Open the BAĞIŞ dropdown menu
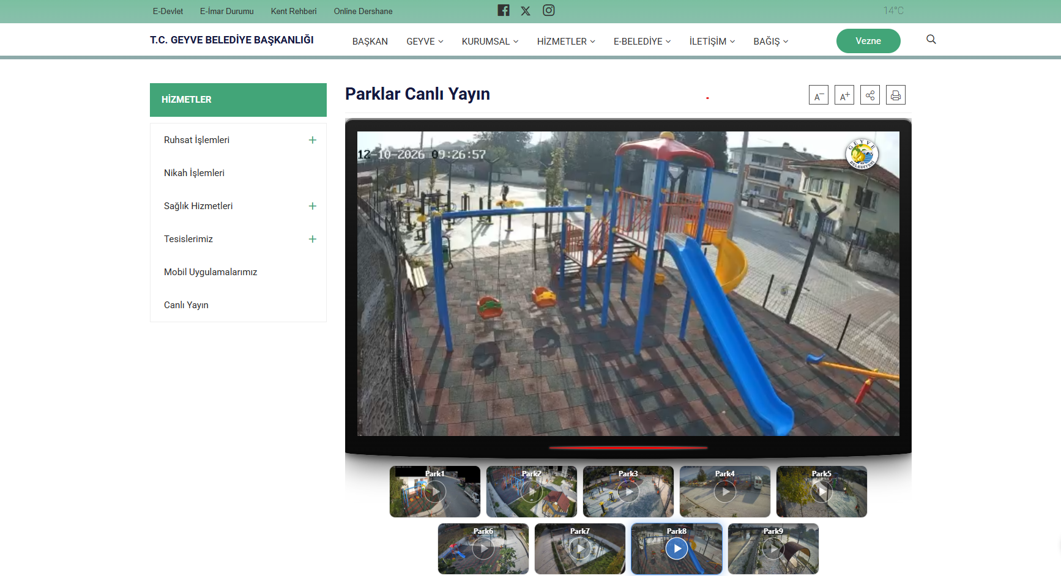Image resolution: width=1061 pixels, height=576 pixels. (770, 41)
